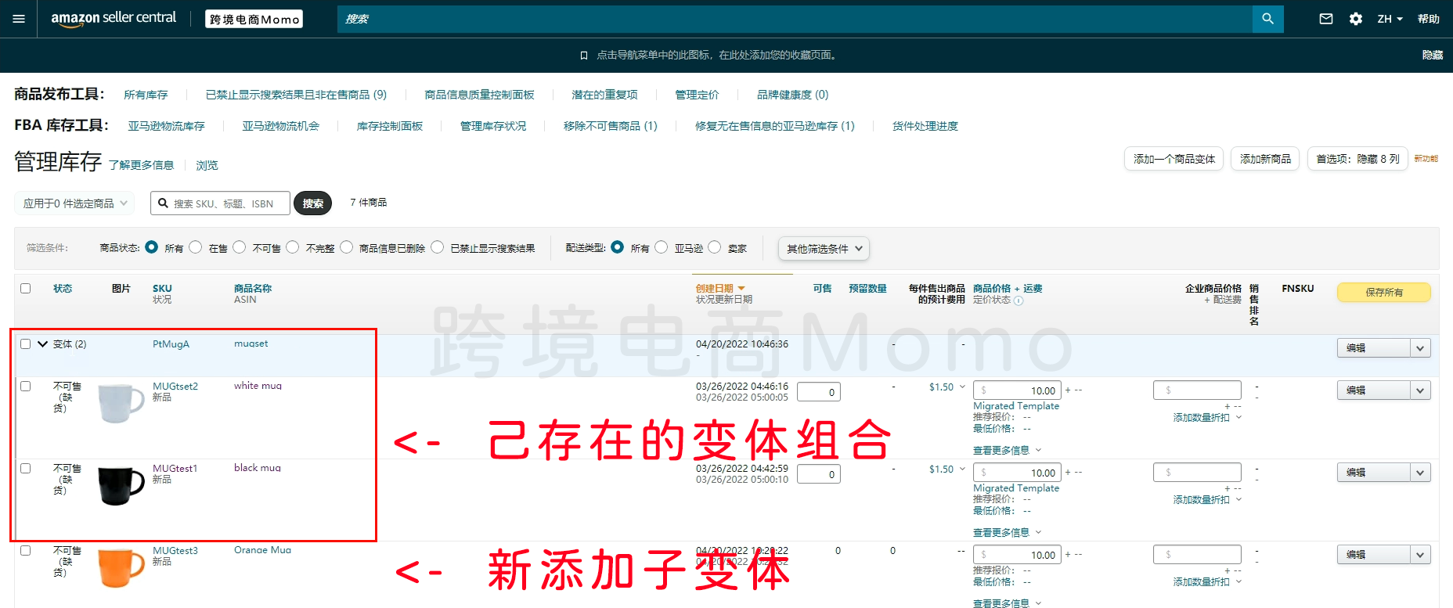
Task: Open the hamburger navigation menu
Action: [x=19, y=19]
